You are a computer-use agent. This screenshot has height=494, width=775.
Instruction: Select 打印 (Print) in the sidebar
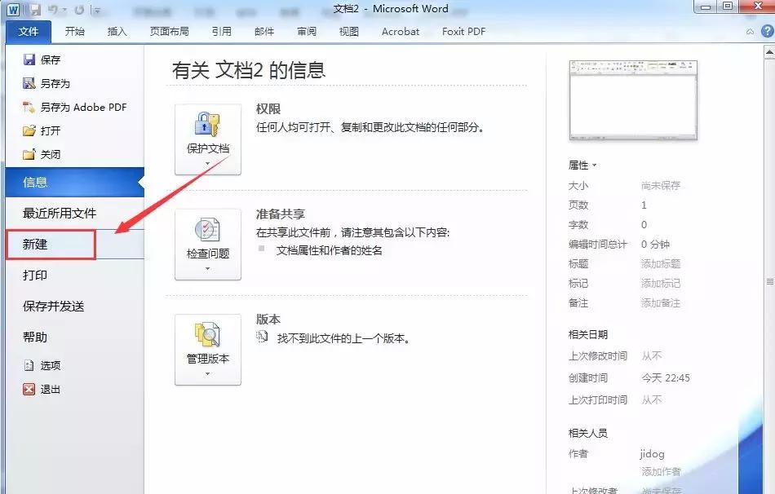36,276
